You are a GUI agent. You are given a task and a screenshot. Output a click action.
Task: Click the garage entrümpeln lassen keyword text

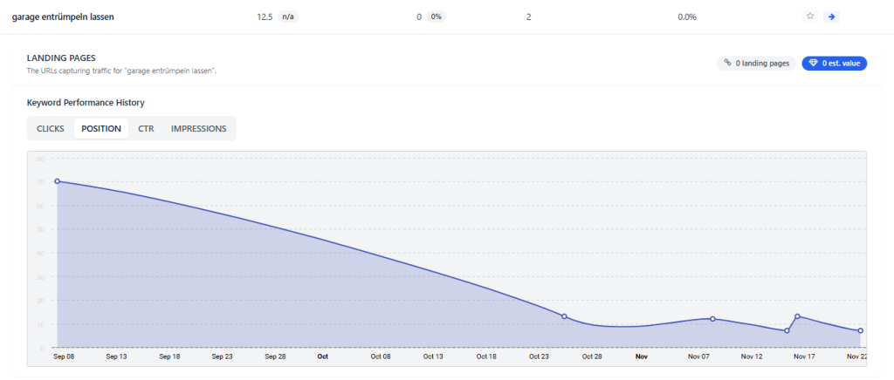click(63, 17)
